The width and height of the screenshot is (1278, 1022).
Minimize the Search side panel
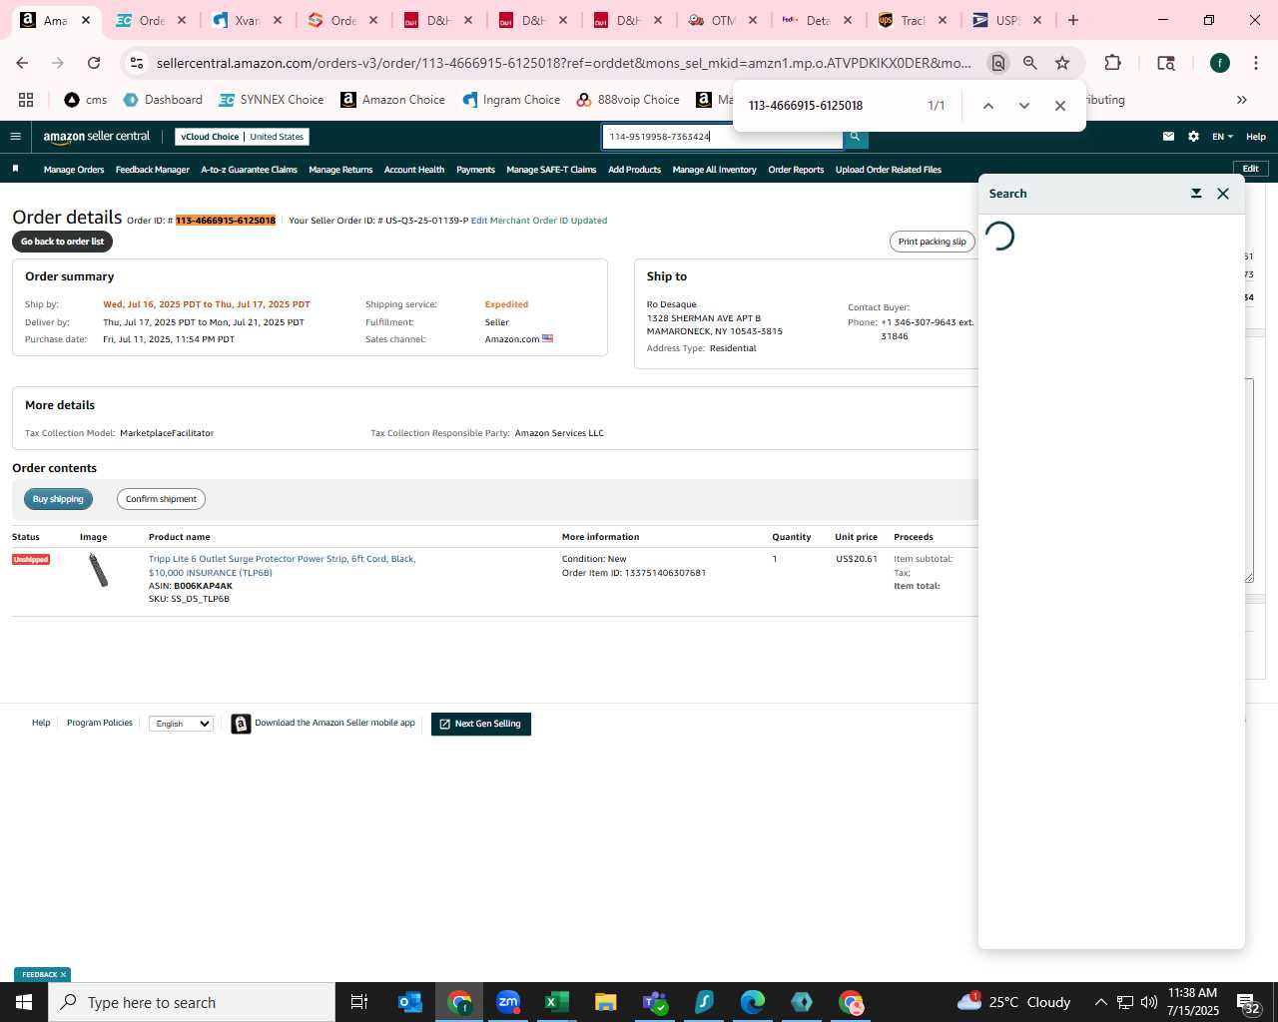click(x=1196, y=194)
